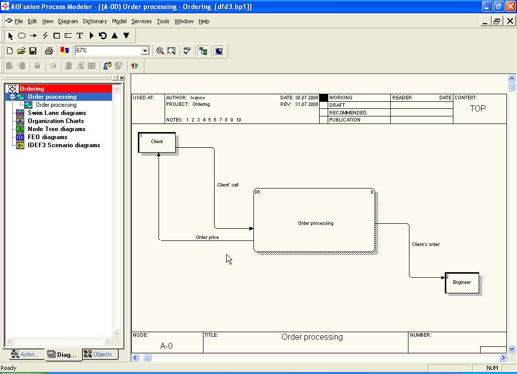The image size is (517, 374).
Task: Click diagram horizontal scrollbar right arrow
Action: point(503,357)
